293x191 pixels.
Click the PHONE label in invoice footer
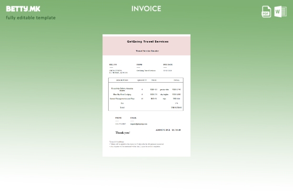pyautogui.click(x=118, y=117)
